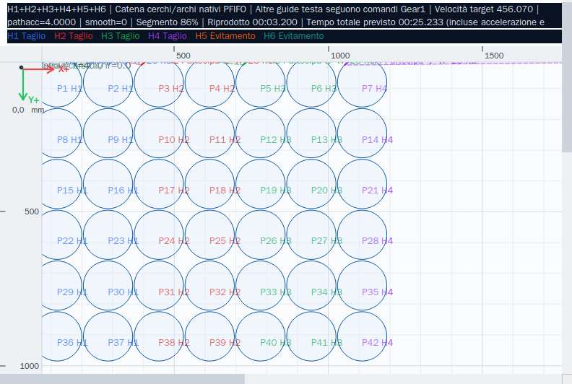This screenshot has width=572, height=384.
Task: Toggle the H1 Taglio legend entry
Action: [26, 36]
